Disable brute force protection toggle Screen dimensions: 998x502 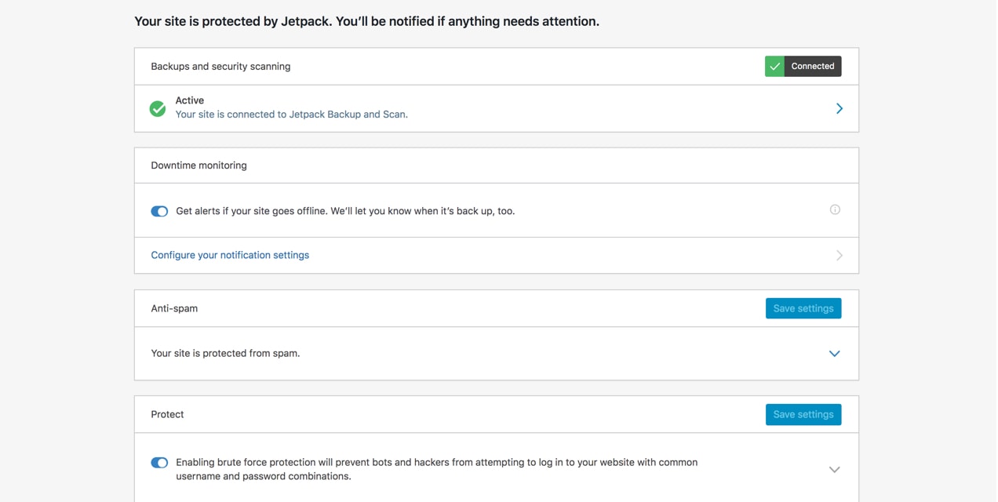[x=159, y=463]
